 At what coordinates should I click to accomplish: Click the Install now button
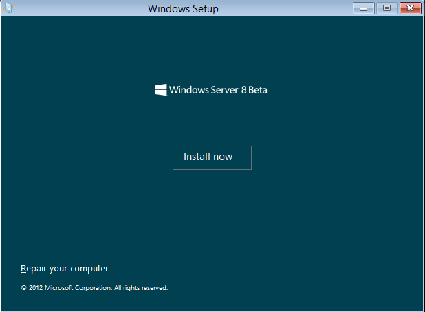(x=212, y=157)
